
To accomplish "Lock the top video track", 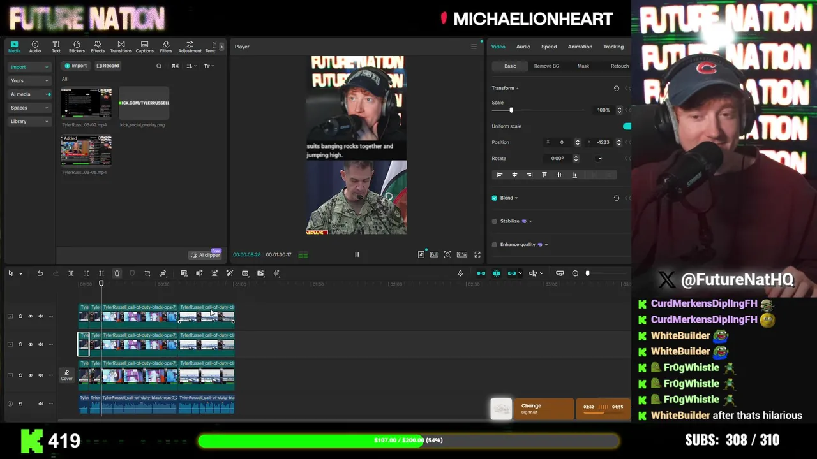I will click(20, 316).
